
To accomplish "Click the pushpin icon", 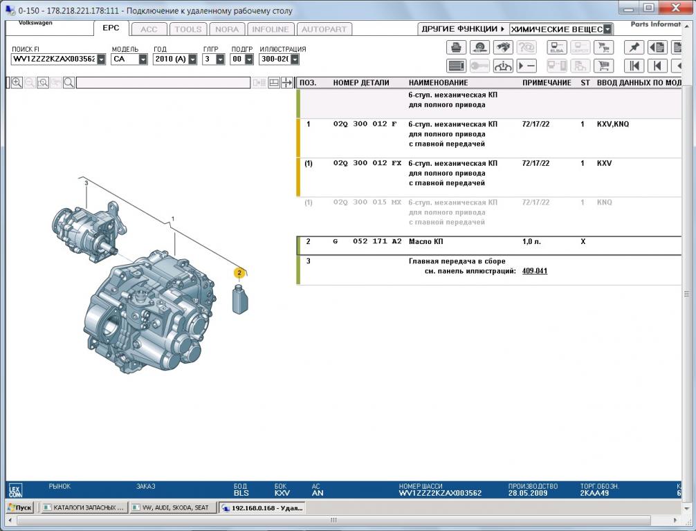I will (634, 47).
